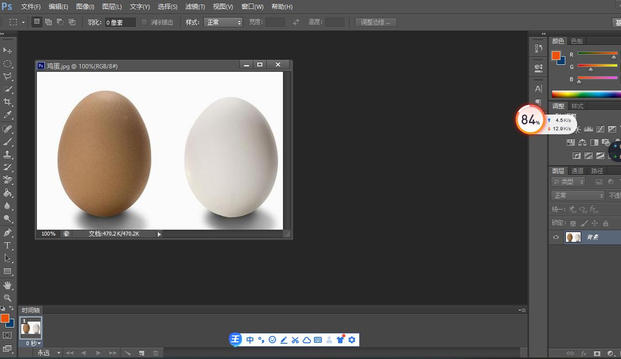Switch to the 通道 tab
The image size is (621, 359).
pos(577,171)
